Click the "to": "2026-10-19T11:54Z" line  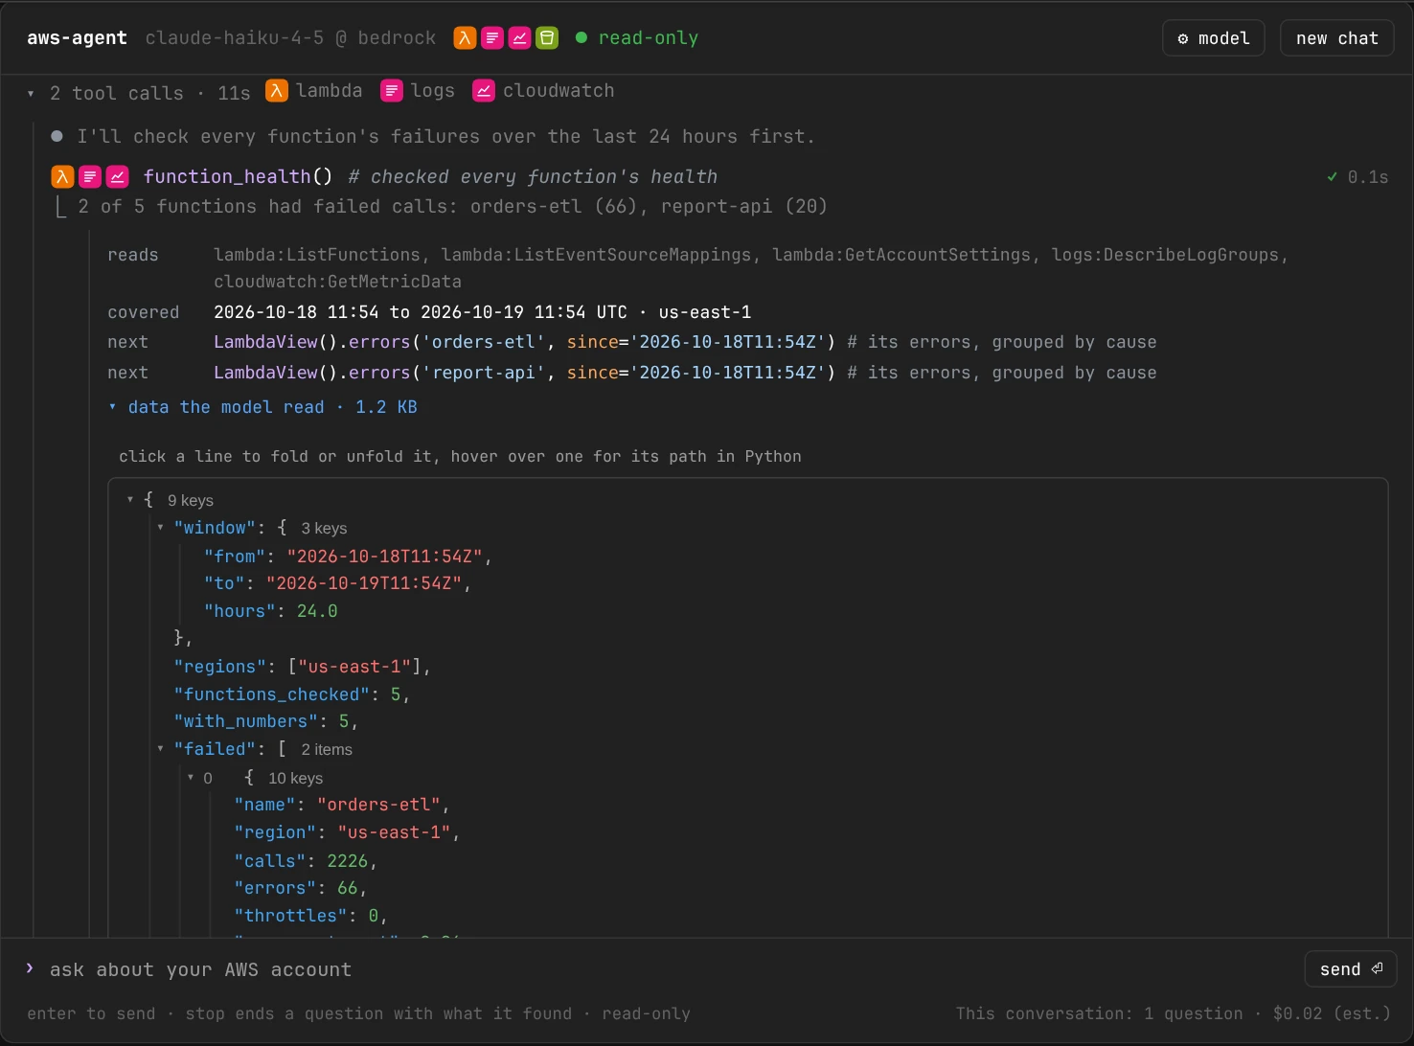coord(337,583)
